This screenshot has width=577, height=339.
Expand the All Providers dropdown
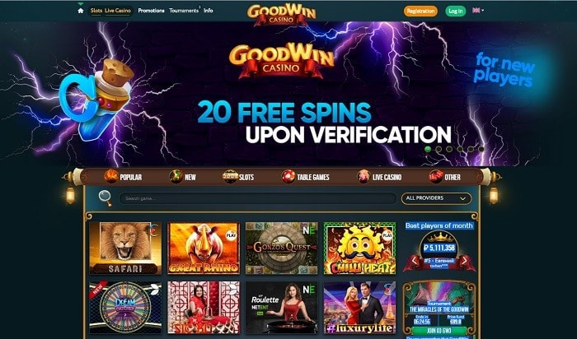(436, 198)
